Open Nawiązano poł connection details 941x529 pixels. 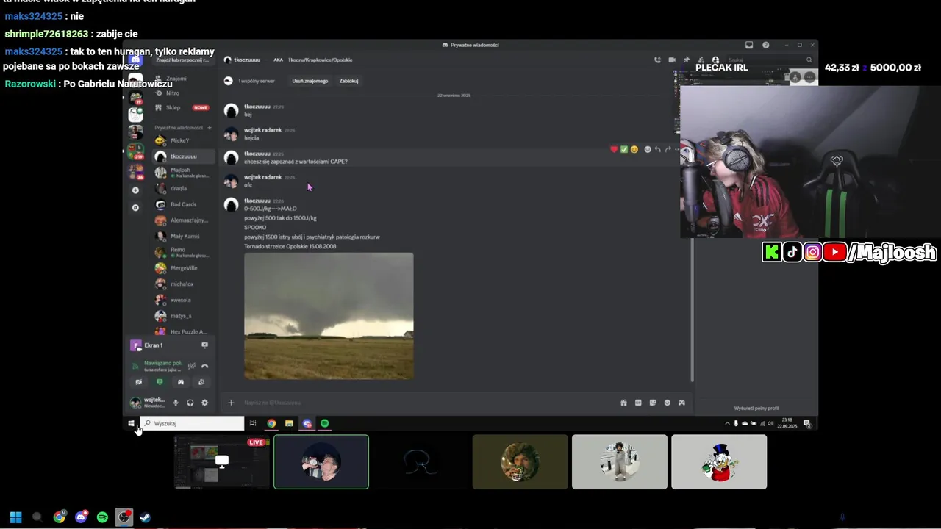[x=162, y=363]
